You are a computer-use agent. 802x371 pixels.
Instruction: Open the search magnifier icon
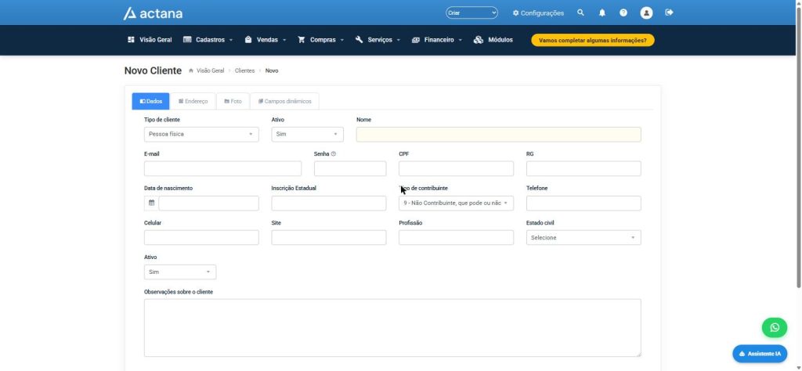point(580,13)
